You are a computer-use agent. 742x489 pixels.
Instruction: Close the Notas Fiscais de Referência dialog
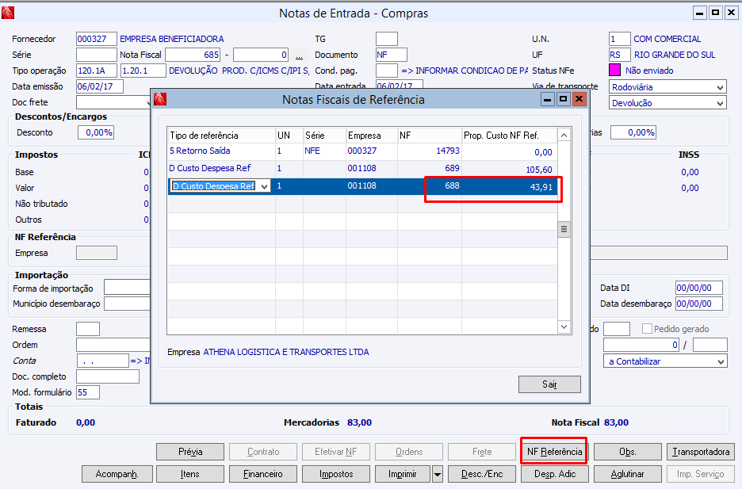point(579,99)
